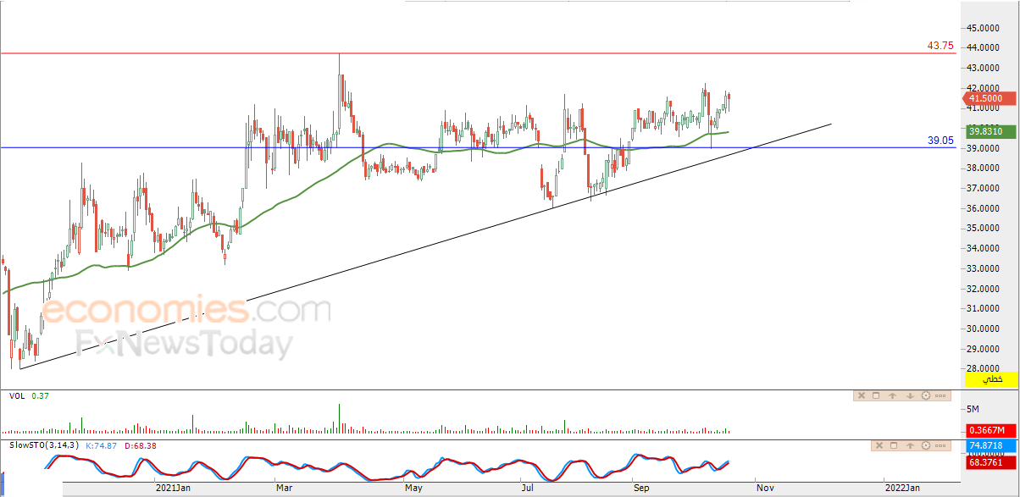Click the Jul date axis label
Screen dimensions: 1020x497
527,488
